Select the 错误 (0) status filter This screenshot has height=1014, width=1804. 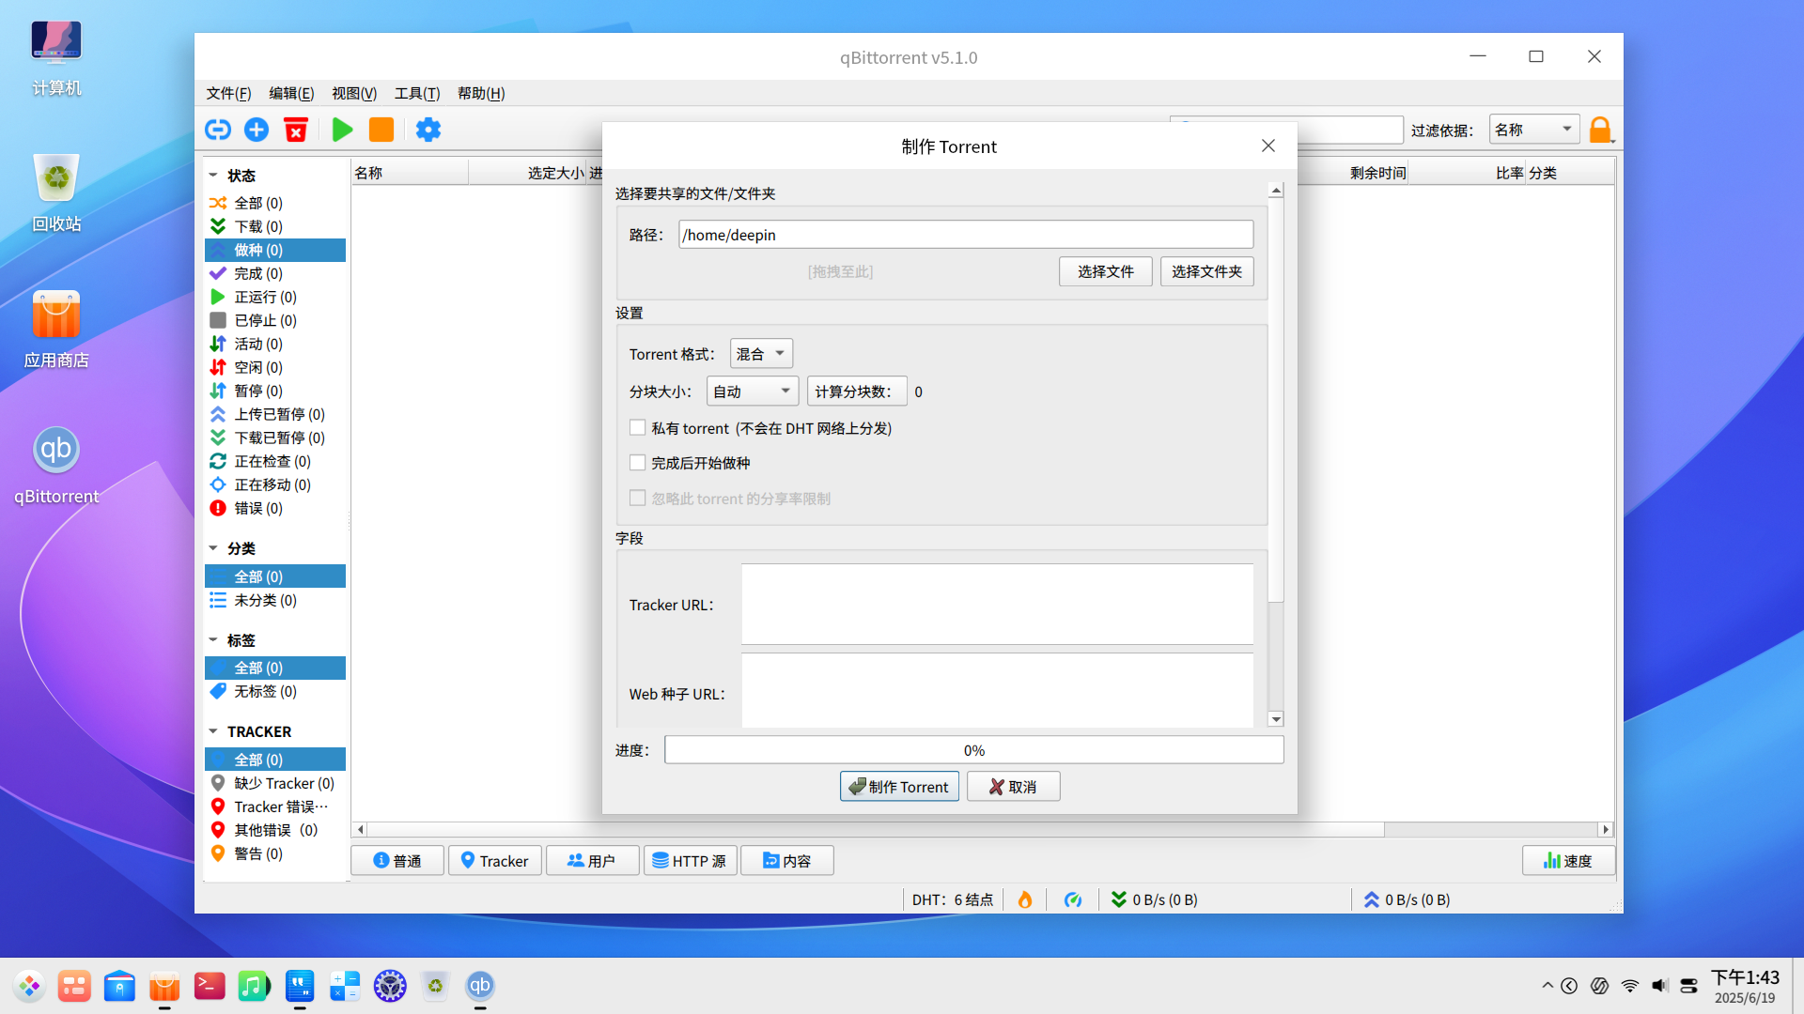(275, 508)
